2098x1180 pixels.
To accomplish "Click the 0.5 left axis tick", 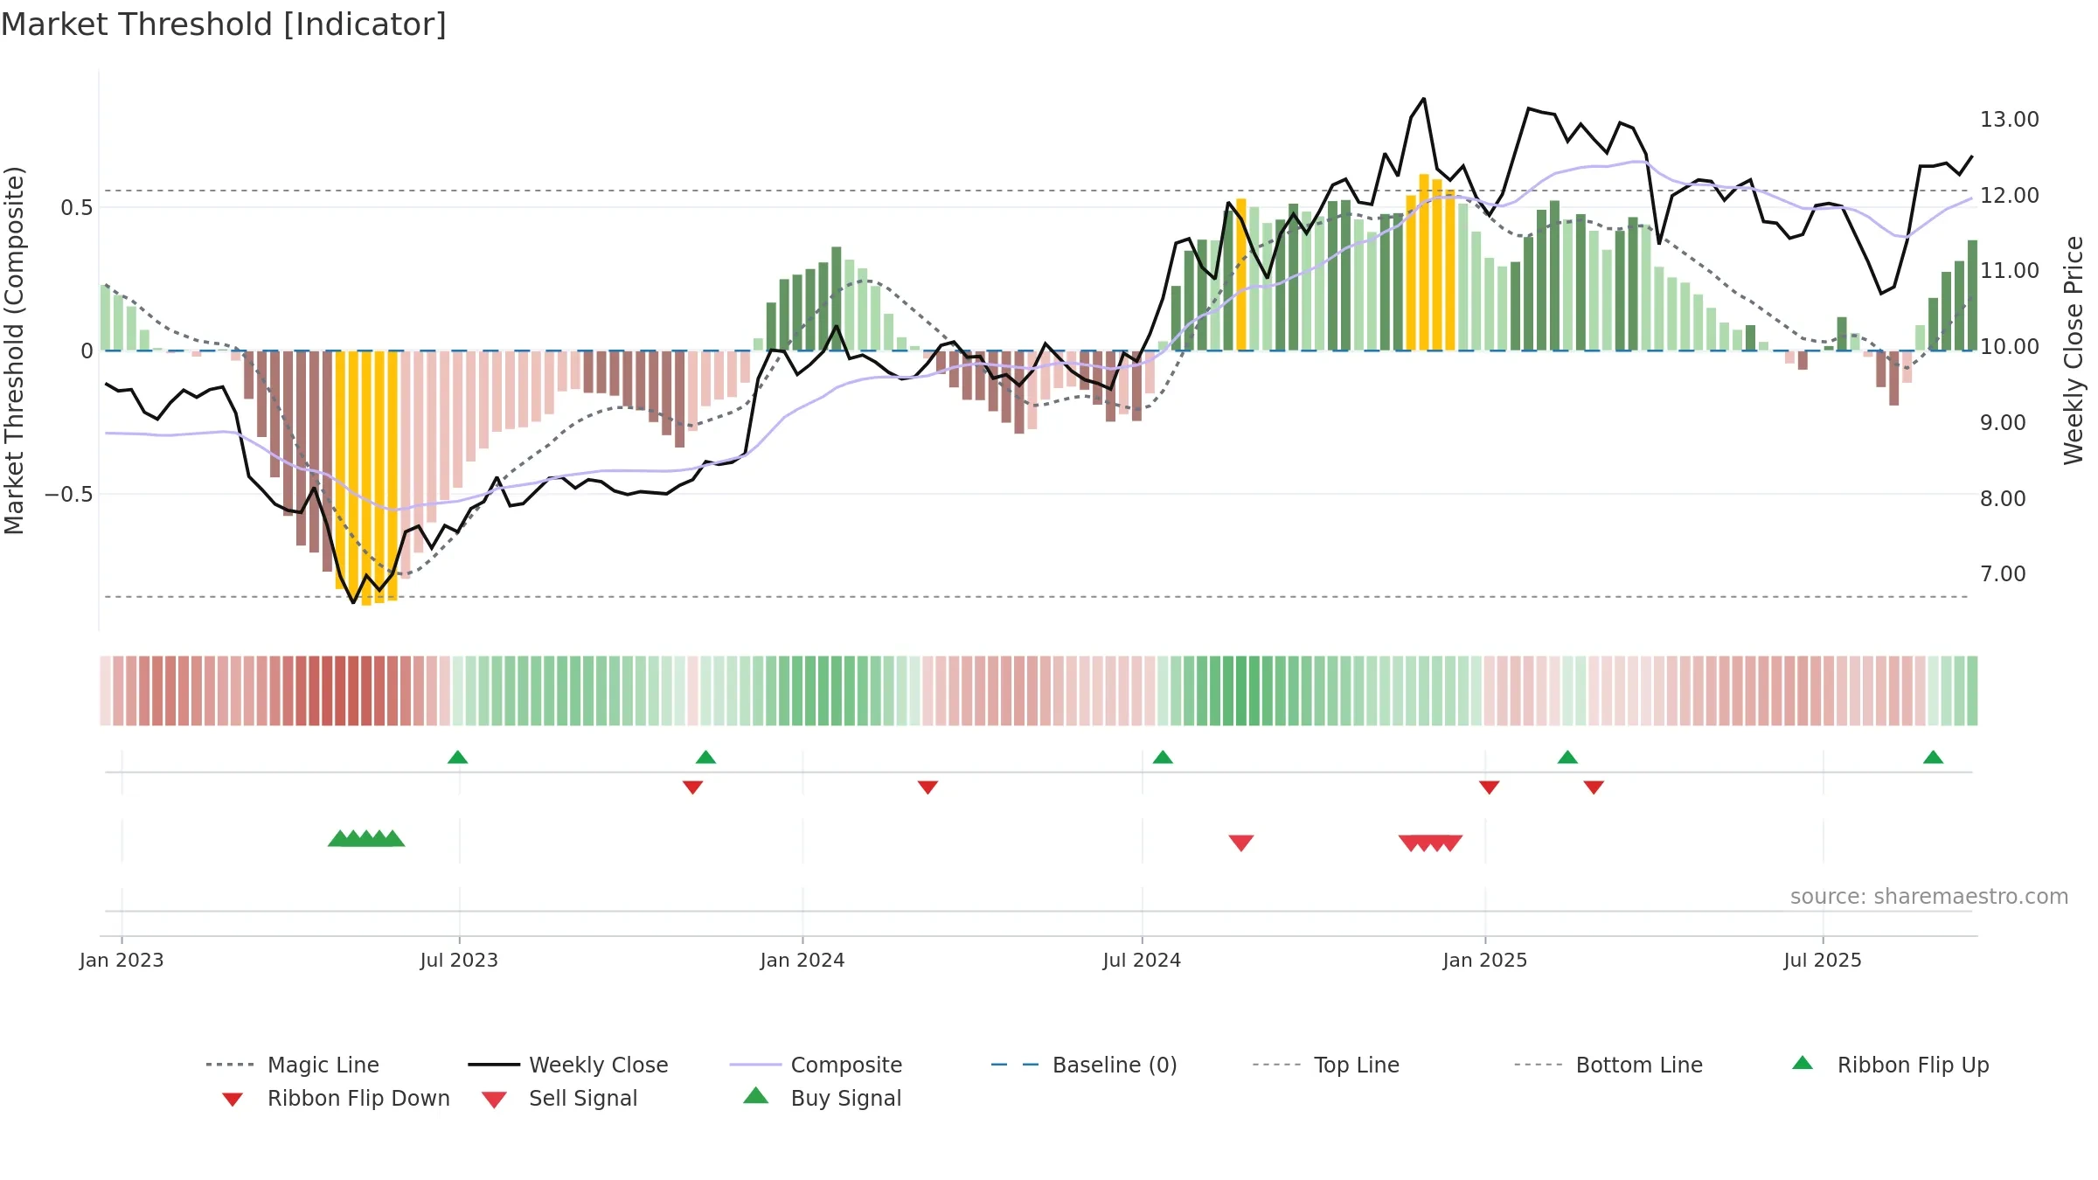I will tap(76, 207).
